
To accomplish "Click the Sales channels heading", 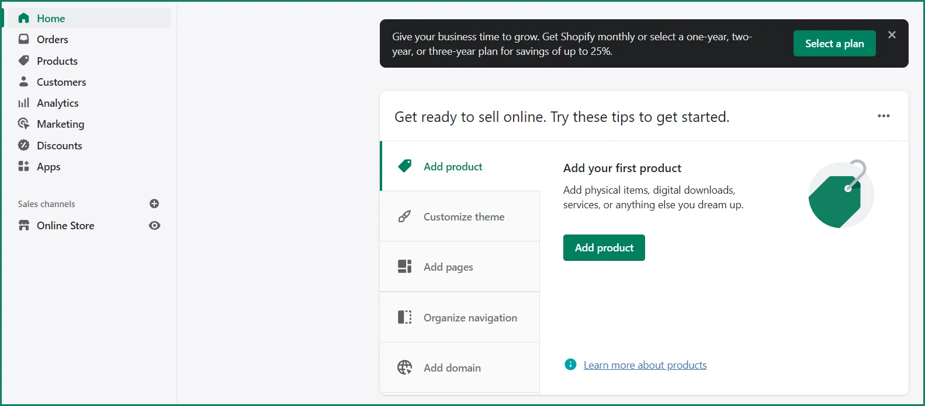I will (x=46, y=204).
